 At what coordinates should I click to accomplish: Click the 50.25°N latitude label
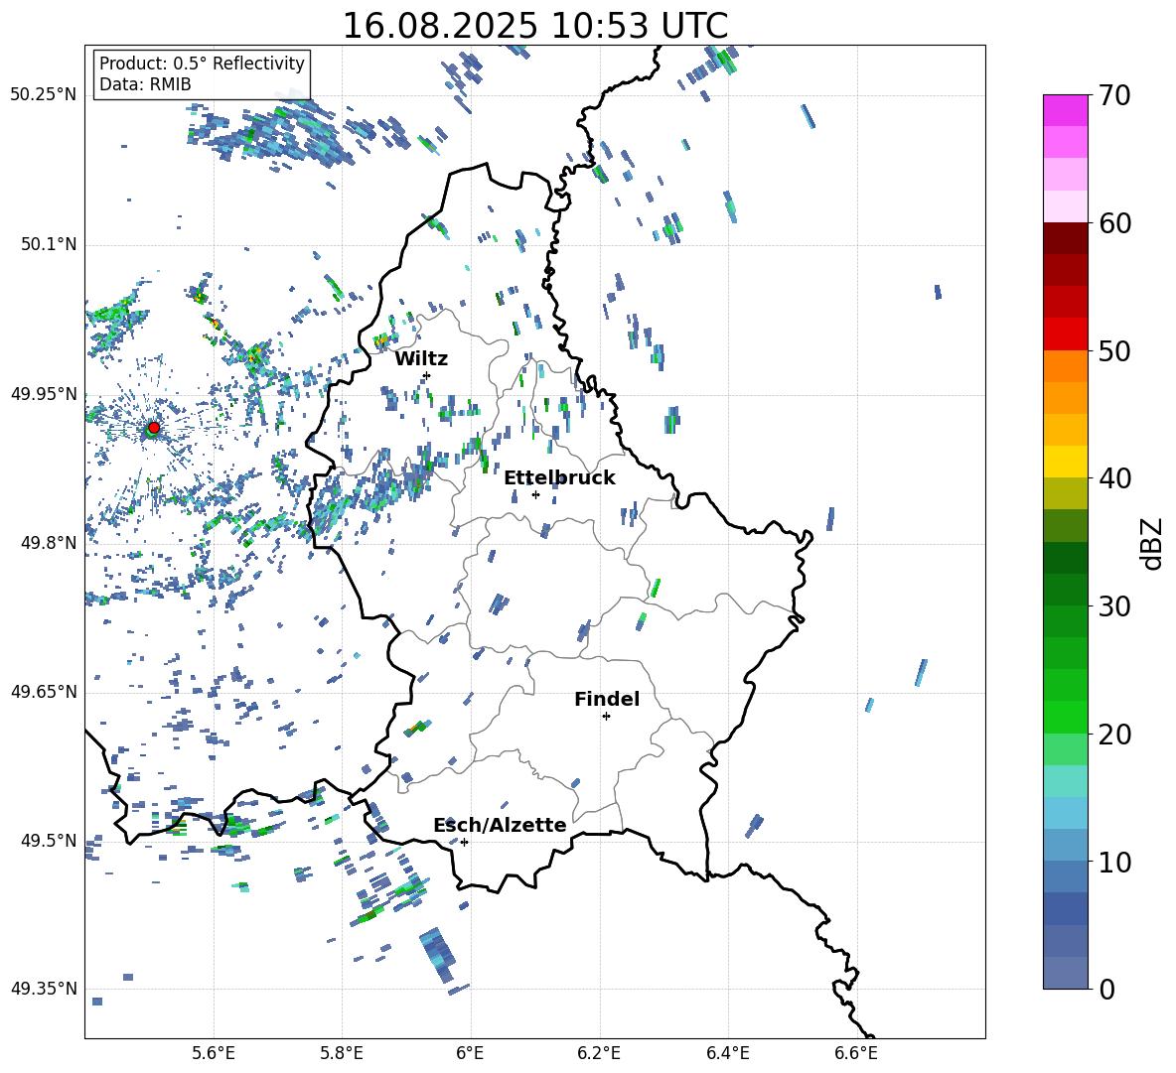[44, 94]
